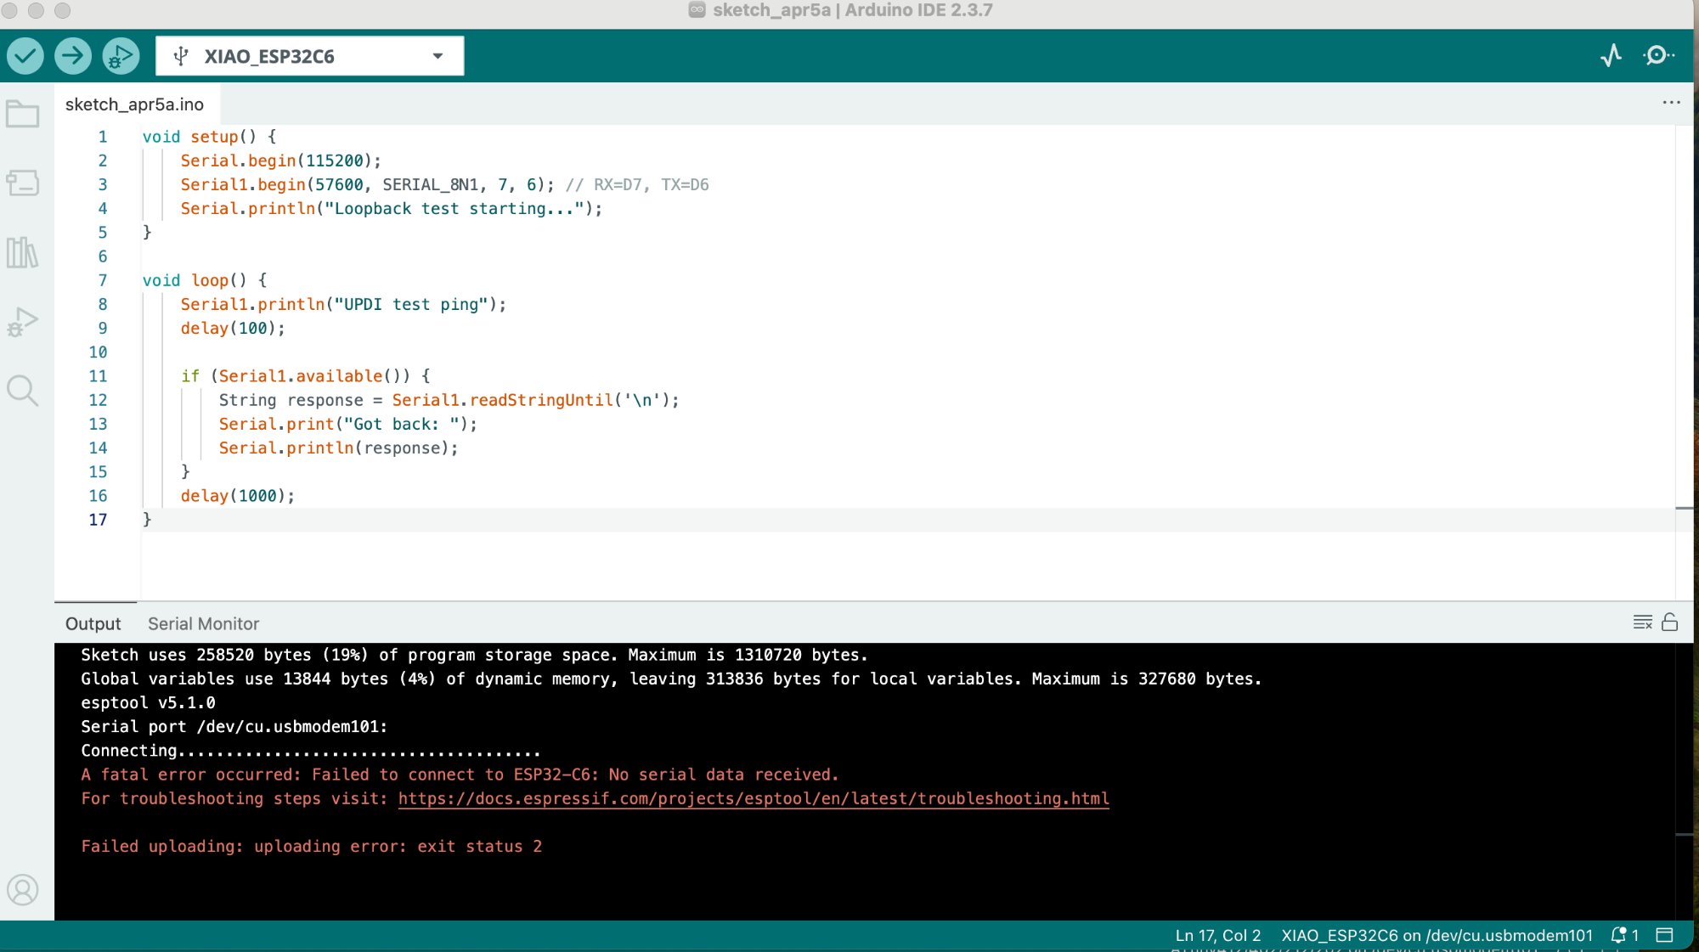Toggle output panel scroll lock
1699x952 pixels.
pyautogui.click(x=1669, y=622)
